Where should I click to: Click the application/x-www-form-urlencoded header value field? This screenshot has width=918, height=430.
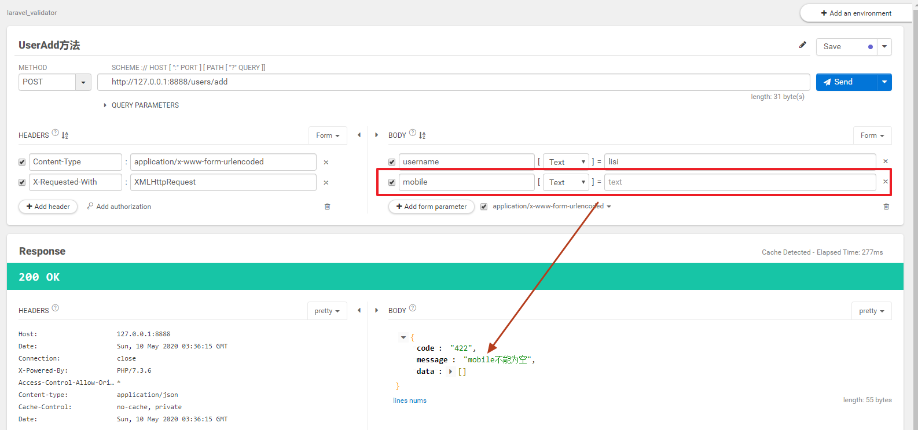pos(223,162)
